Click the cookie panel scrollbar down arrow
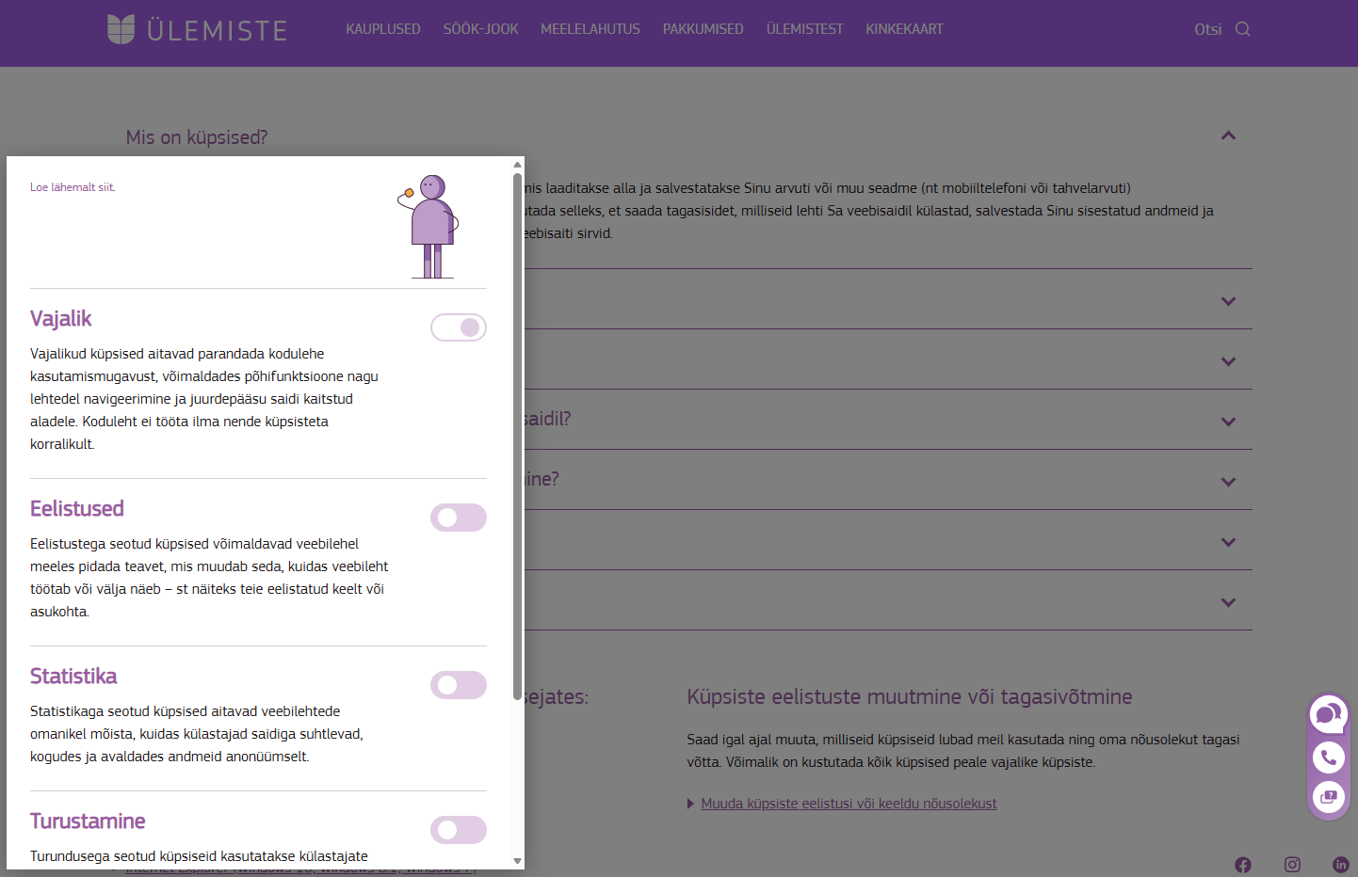Image resolution: width=1358 pixels, height=877 pixels. pos(517,860)
